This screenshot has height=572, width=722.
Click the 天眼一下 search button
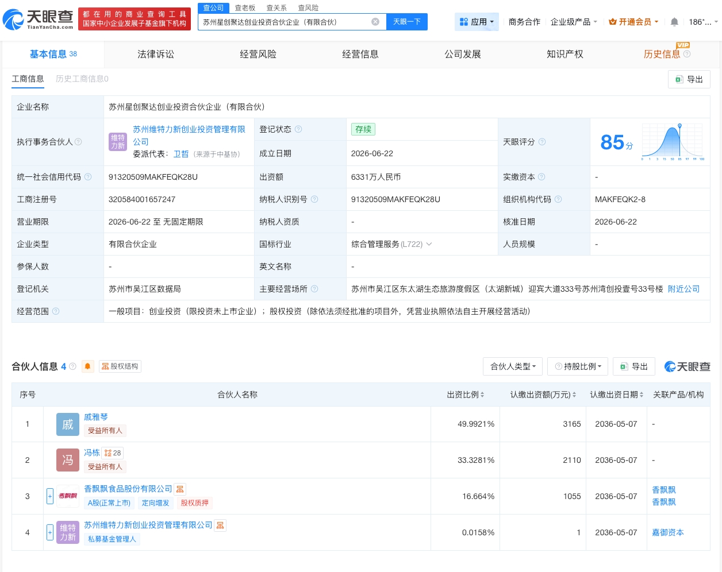pos(406,22)
